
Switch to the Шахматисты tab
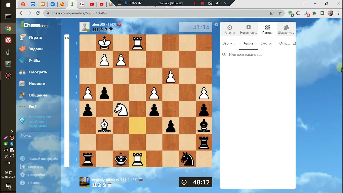(286, 29)
